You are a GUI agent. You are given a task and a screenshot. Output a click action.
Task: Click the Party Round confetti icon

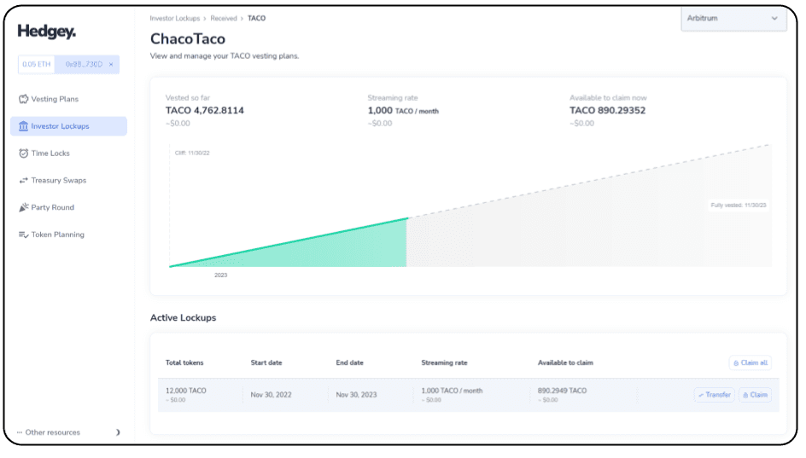coord(23,207)
